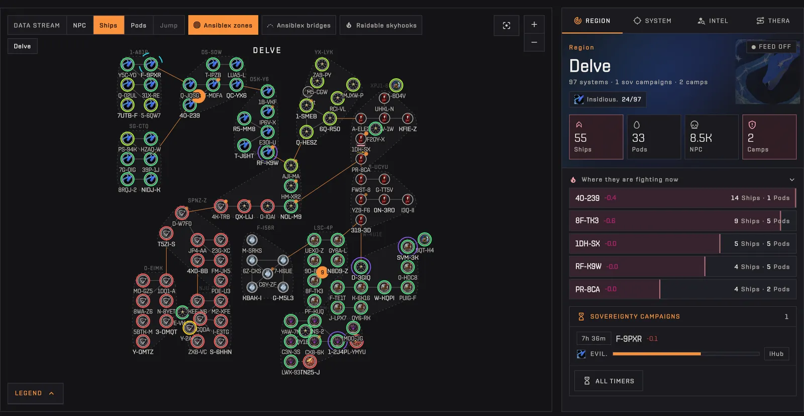Collapse the Where they are fighting now section
The width and height of the screenshot is (804, 416).
click(x=792, y=180)
